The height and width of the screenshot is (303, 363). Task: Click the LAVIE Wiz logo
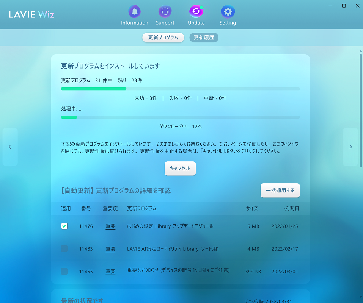[31, 14]
